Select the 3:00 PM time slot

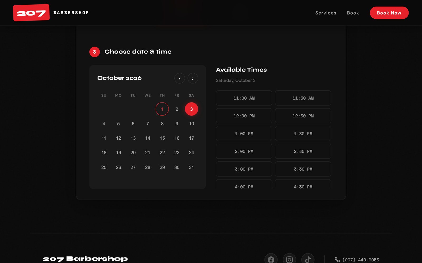tap(244, 169)
